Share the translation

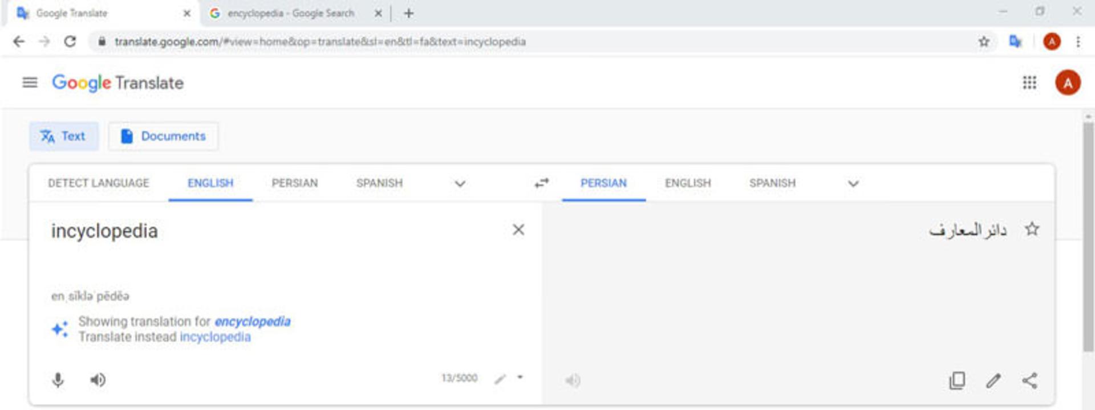tap(1029, 380)
